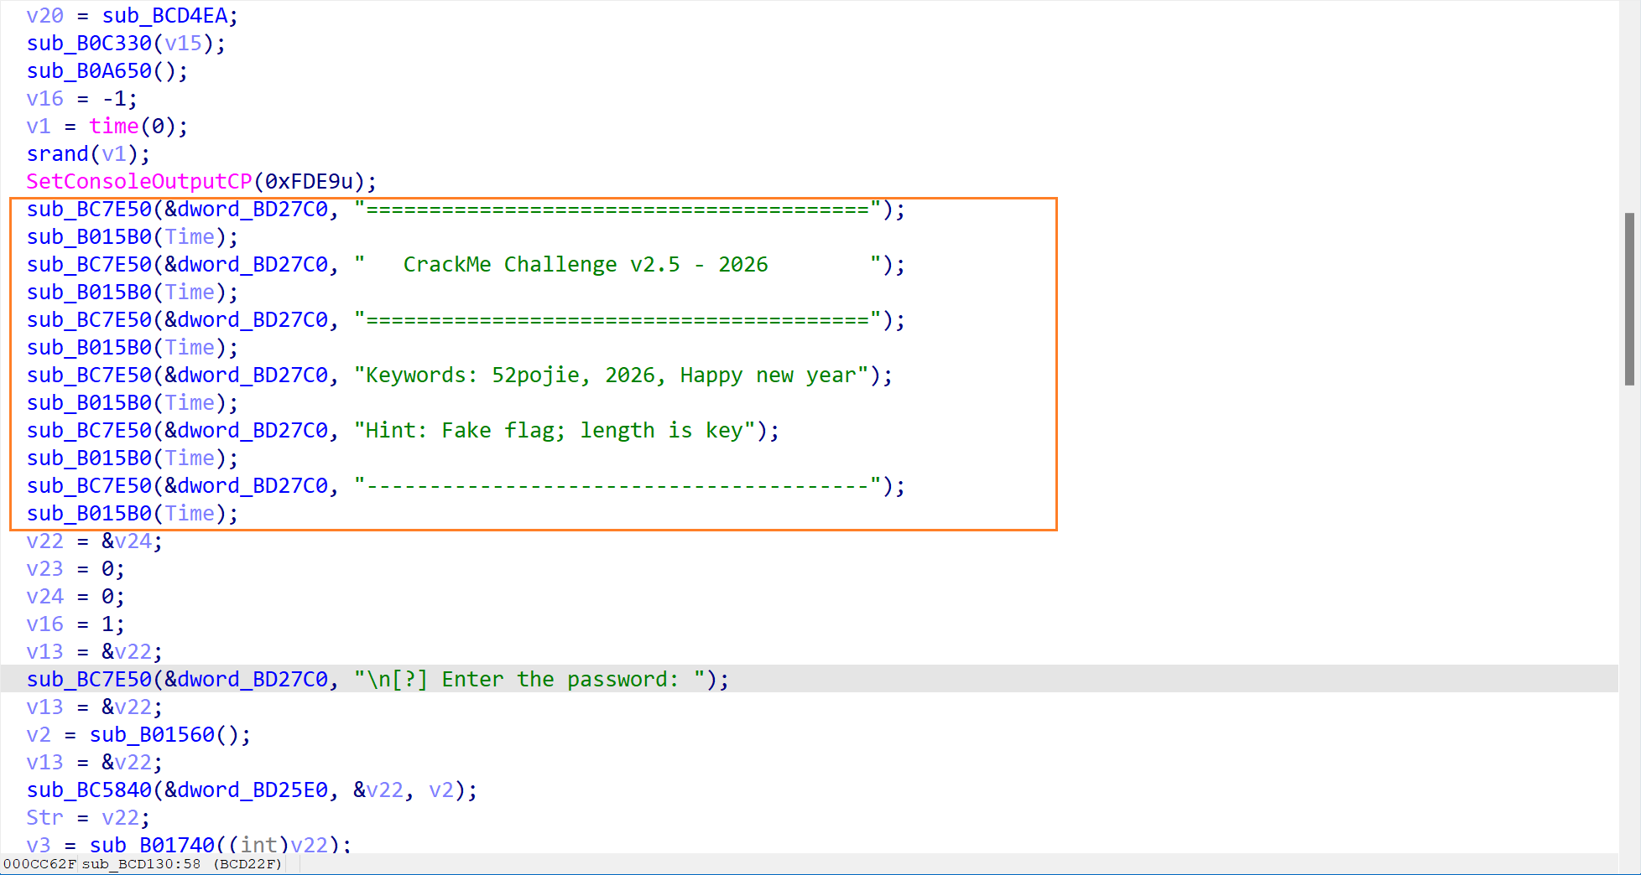This screenshot has width=1641, height=875.
Task: Click the vertical scrollbar thumb
Action: coord(1628,298)
